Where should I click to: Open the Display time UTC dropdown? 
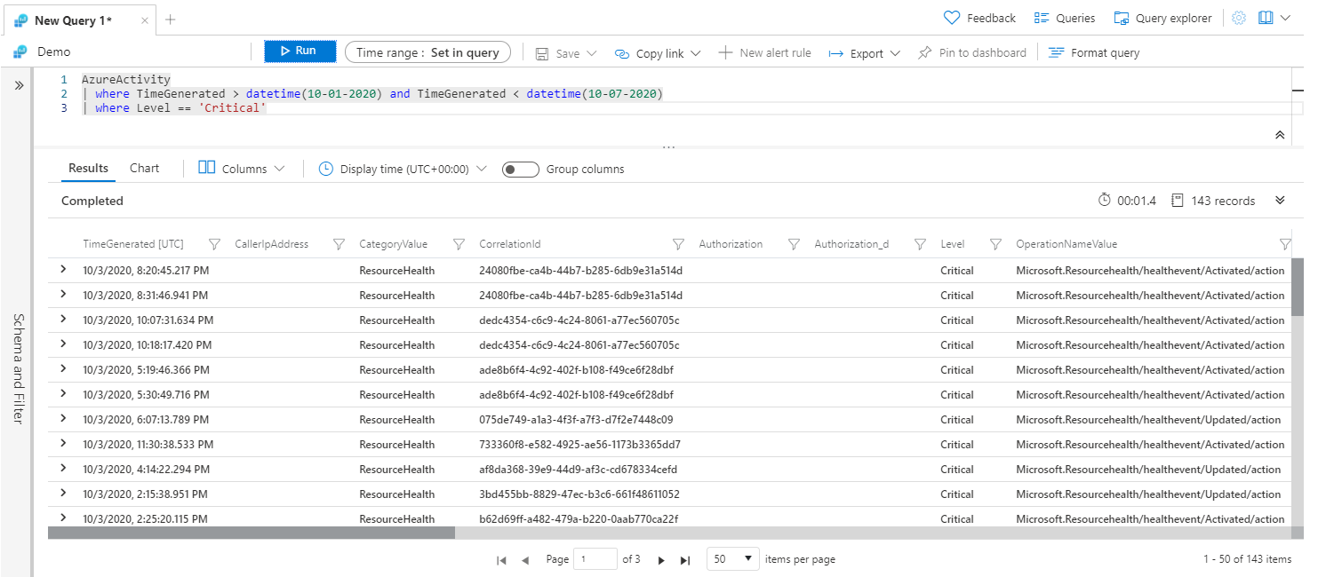(x=403, y=169)
